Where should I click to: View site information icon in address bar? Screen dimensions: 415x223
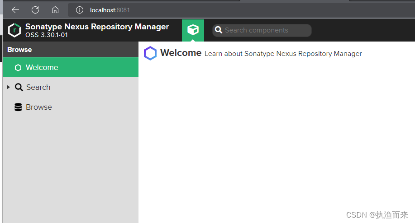(x=79, y=10)
